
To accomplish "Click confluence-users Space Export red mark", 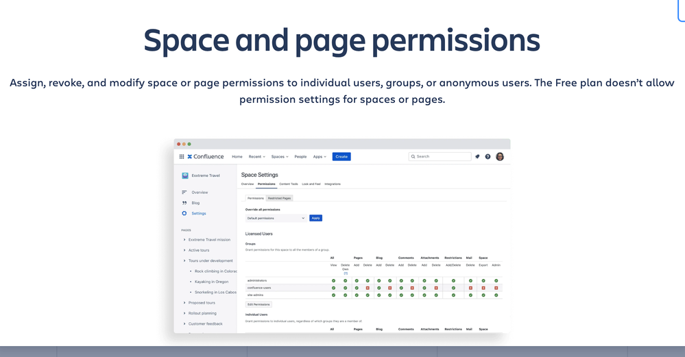I will (x=483, y=288).
